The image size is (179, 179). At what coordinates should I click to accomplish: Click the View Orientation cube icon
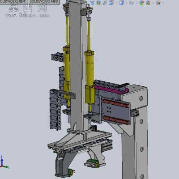[111, 3]
